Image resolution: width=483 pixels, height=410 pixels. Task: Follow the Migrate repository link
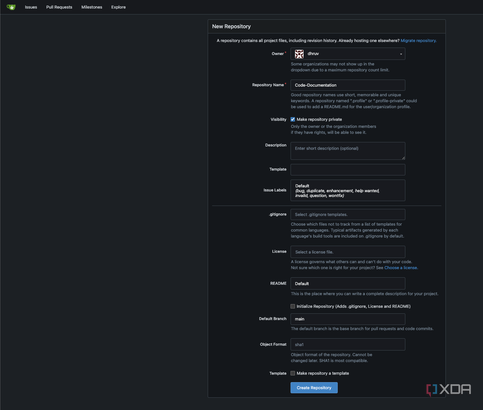point(418,41)
